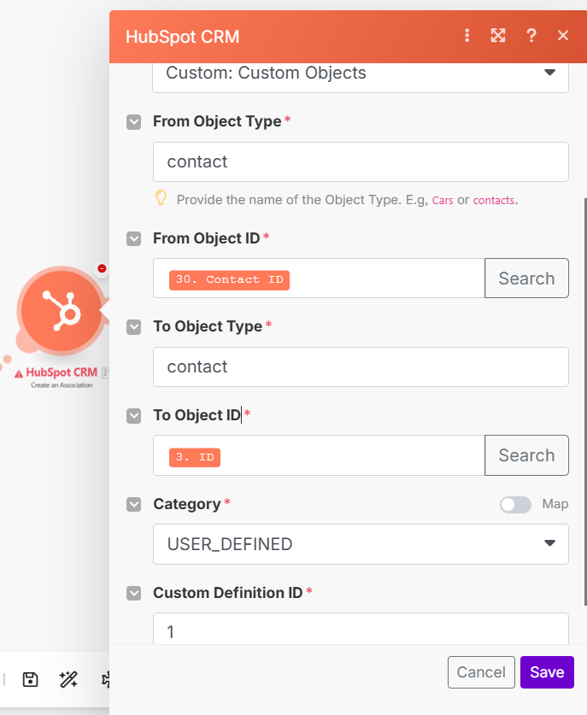Click the lightbulb hint icon

(160, 198)
